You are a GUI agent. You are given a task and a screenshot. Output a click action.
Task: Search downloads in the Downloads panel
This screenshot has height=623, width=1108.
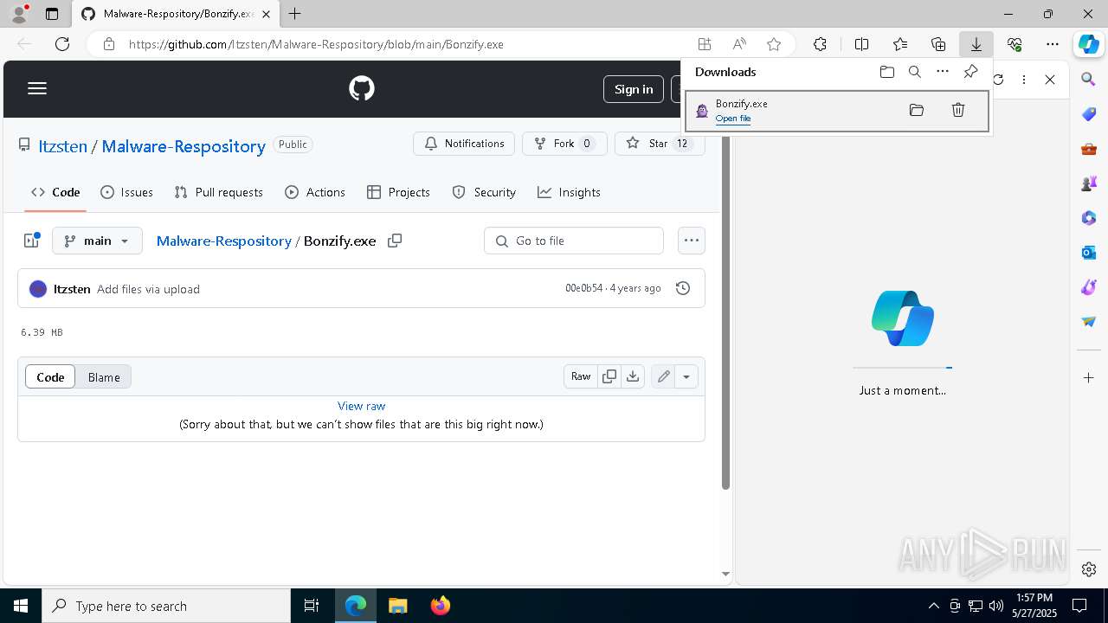pyautogui.click(x=915, y=72)
